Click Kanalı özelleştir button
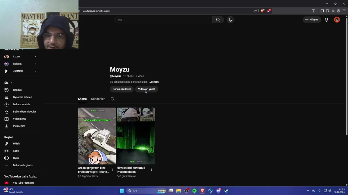The width and height of the screenshot is (348, 195). [122, 89]
